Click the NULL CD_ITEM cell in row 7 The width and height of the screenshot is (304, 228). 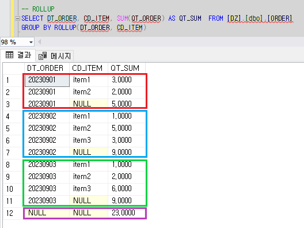click(89, 153)
